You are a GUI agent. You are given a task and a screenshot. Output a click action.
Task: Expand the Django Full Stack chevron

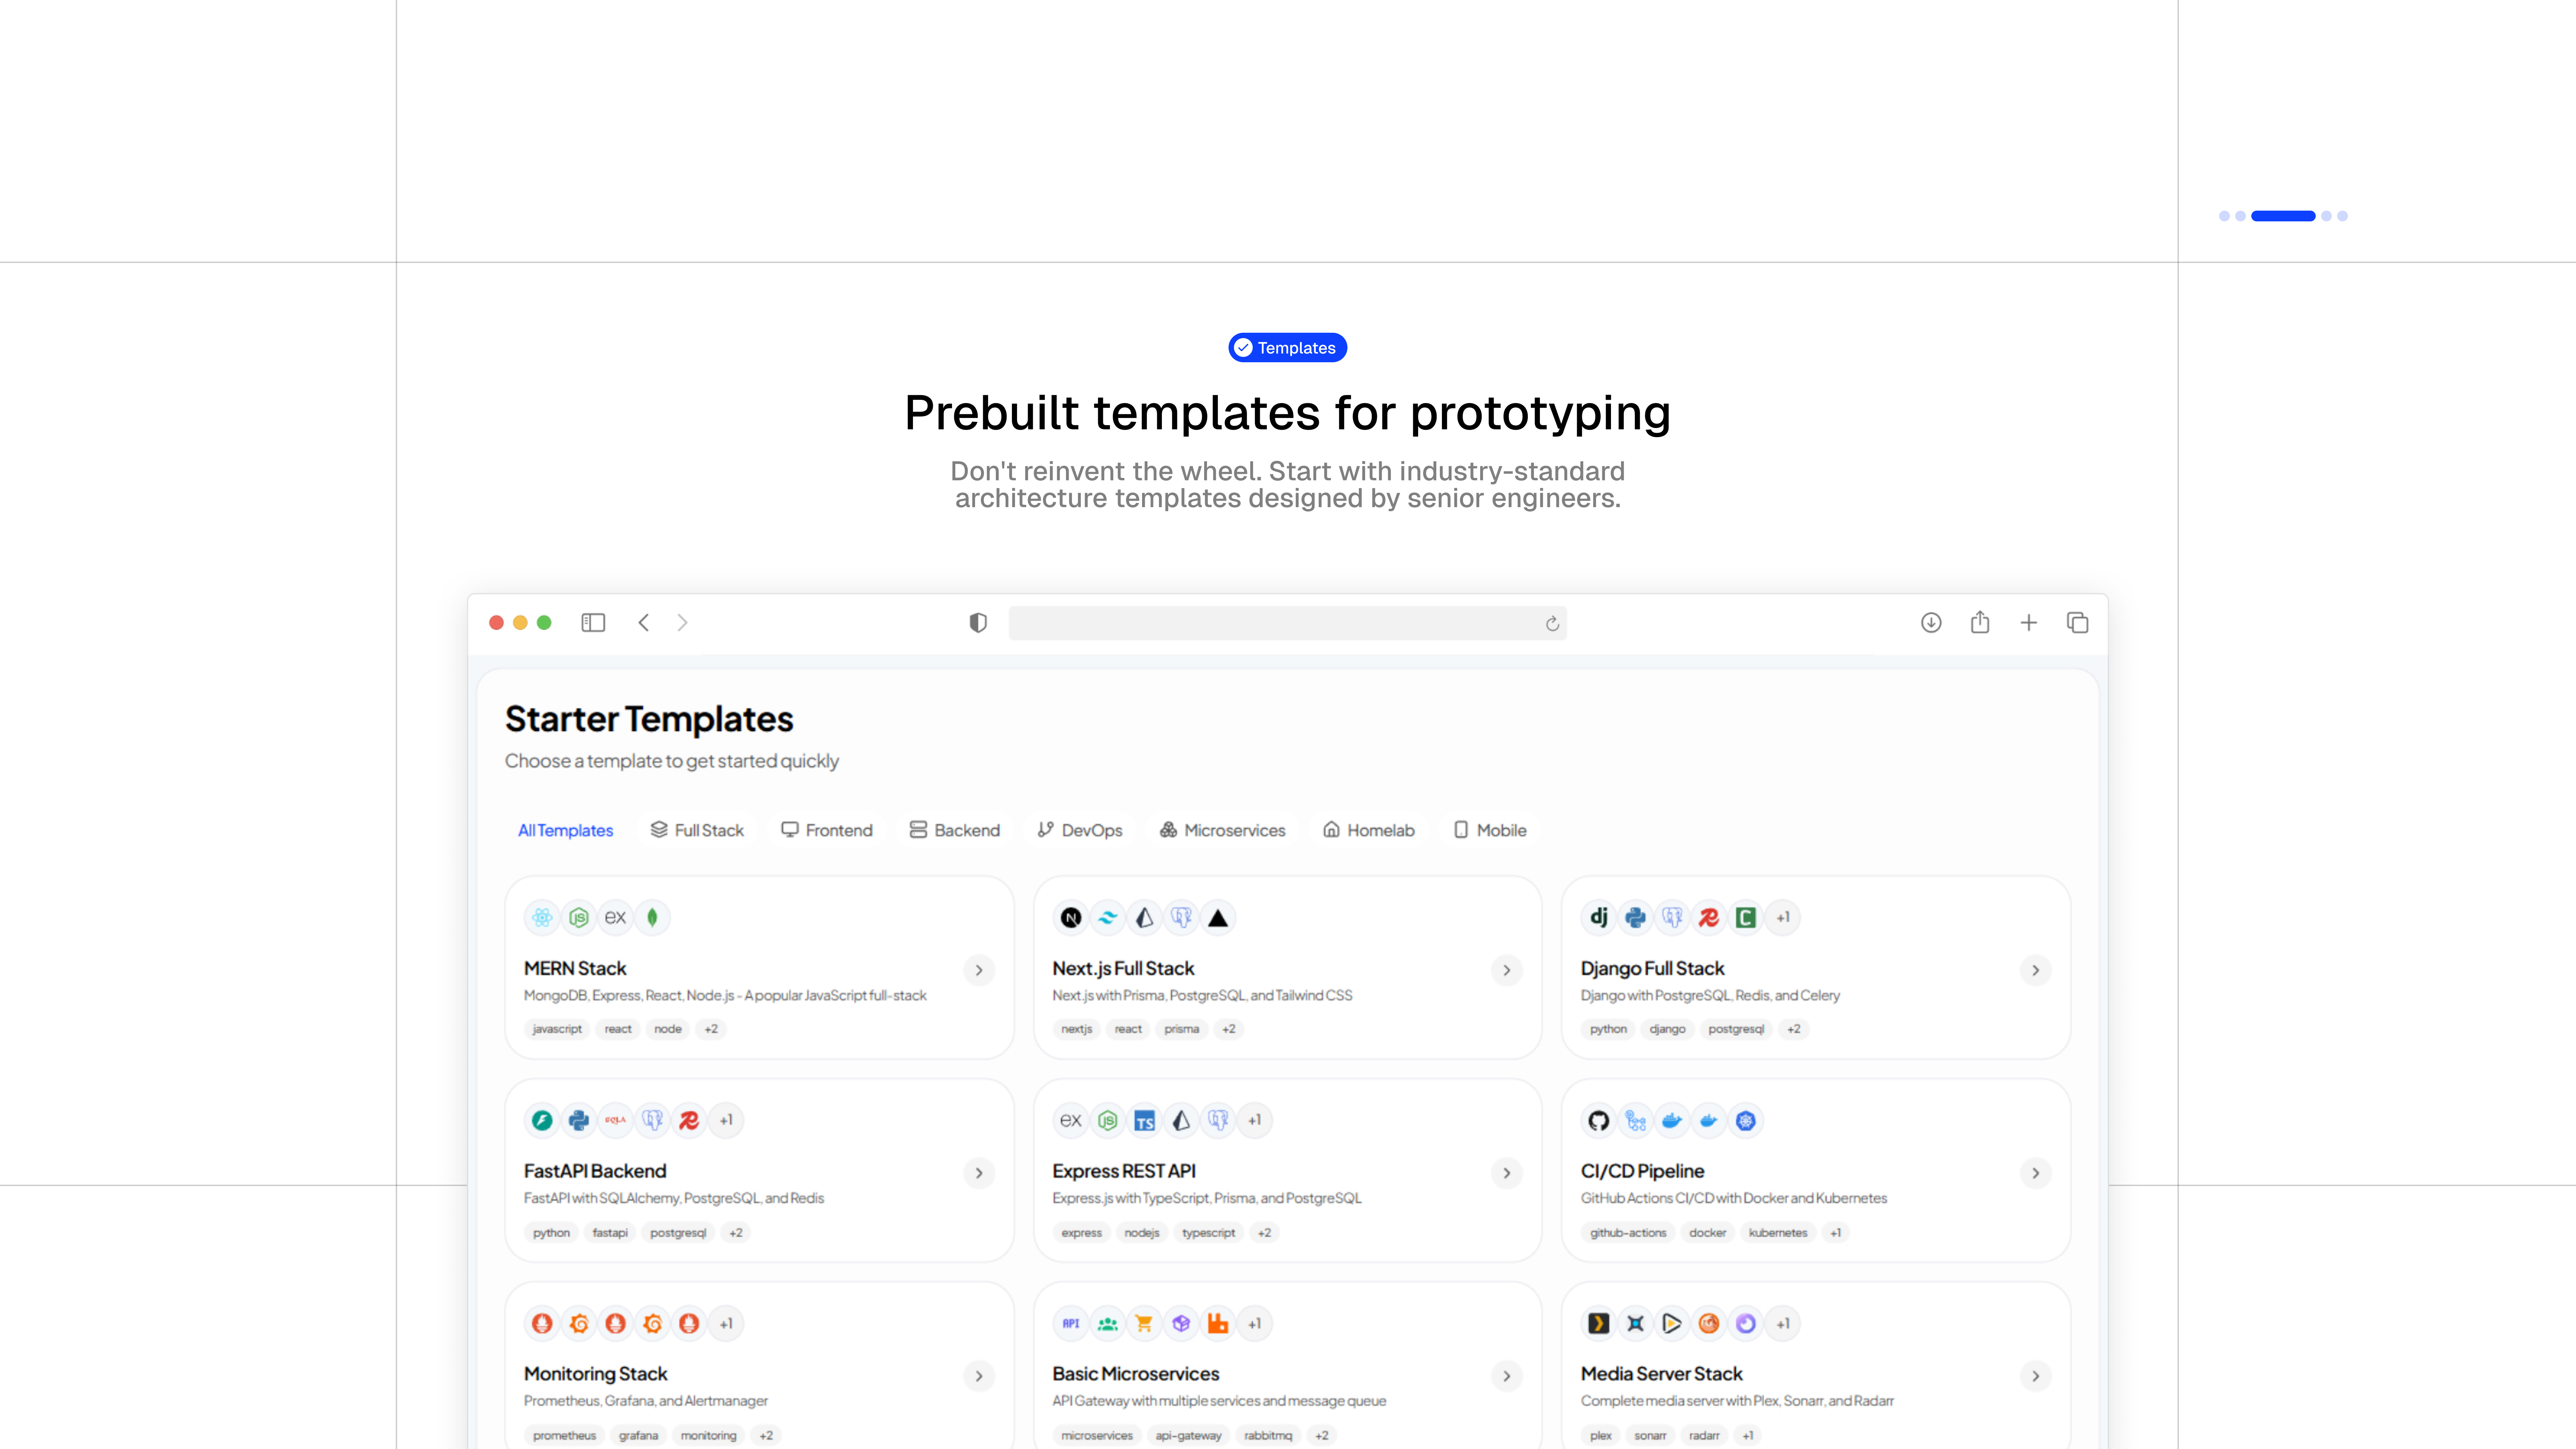[2035, 970]
